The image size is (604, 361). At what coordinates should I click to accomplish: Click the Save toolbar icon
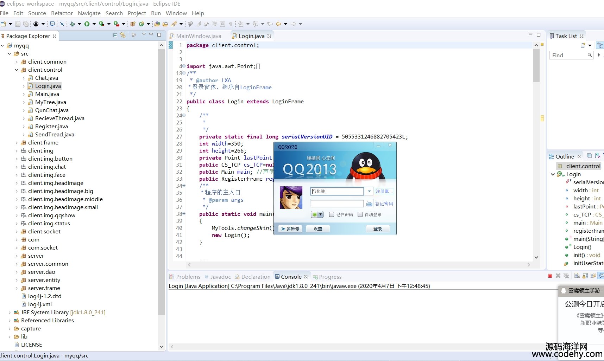[x=18, y=24]
